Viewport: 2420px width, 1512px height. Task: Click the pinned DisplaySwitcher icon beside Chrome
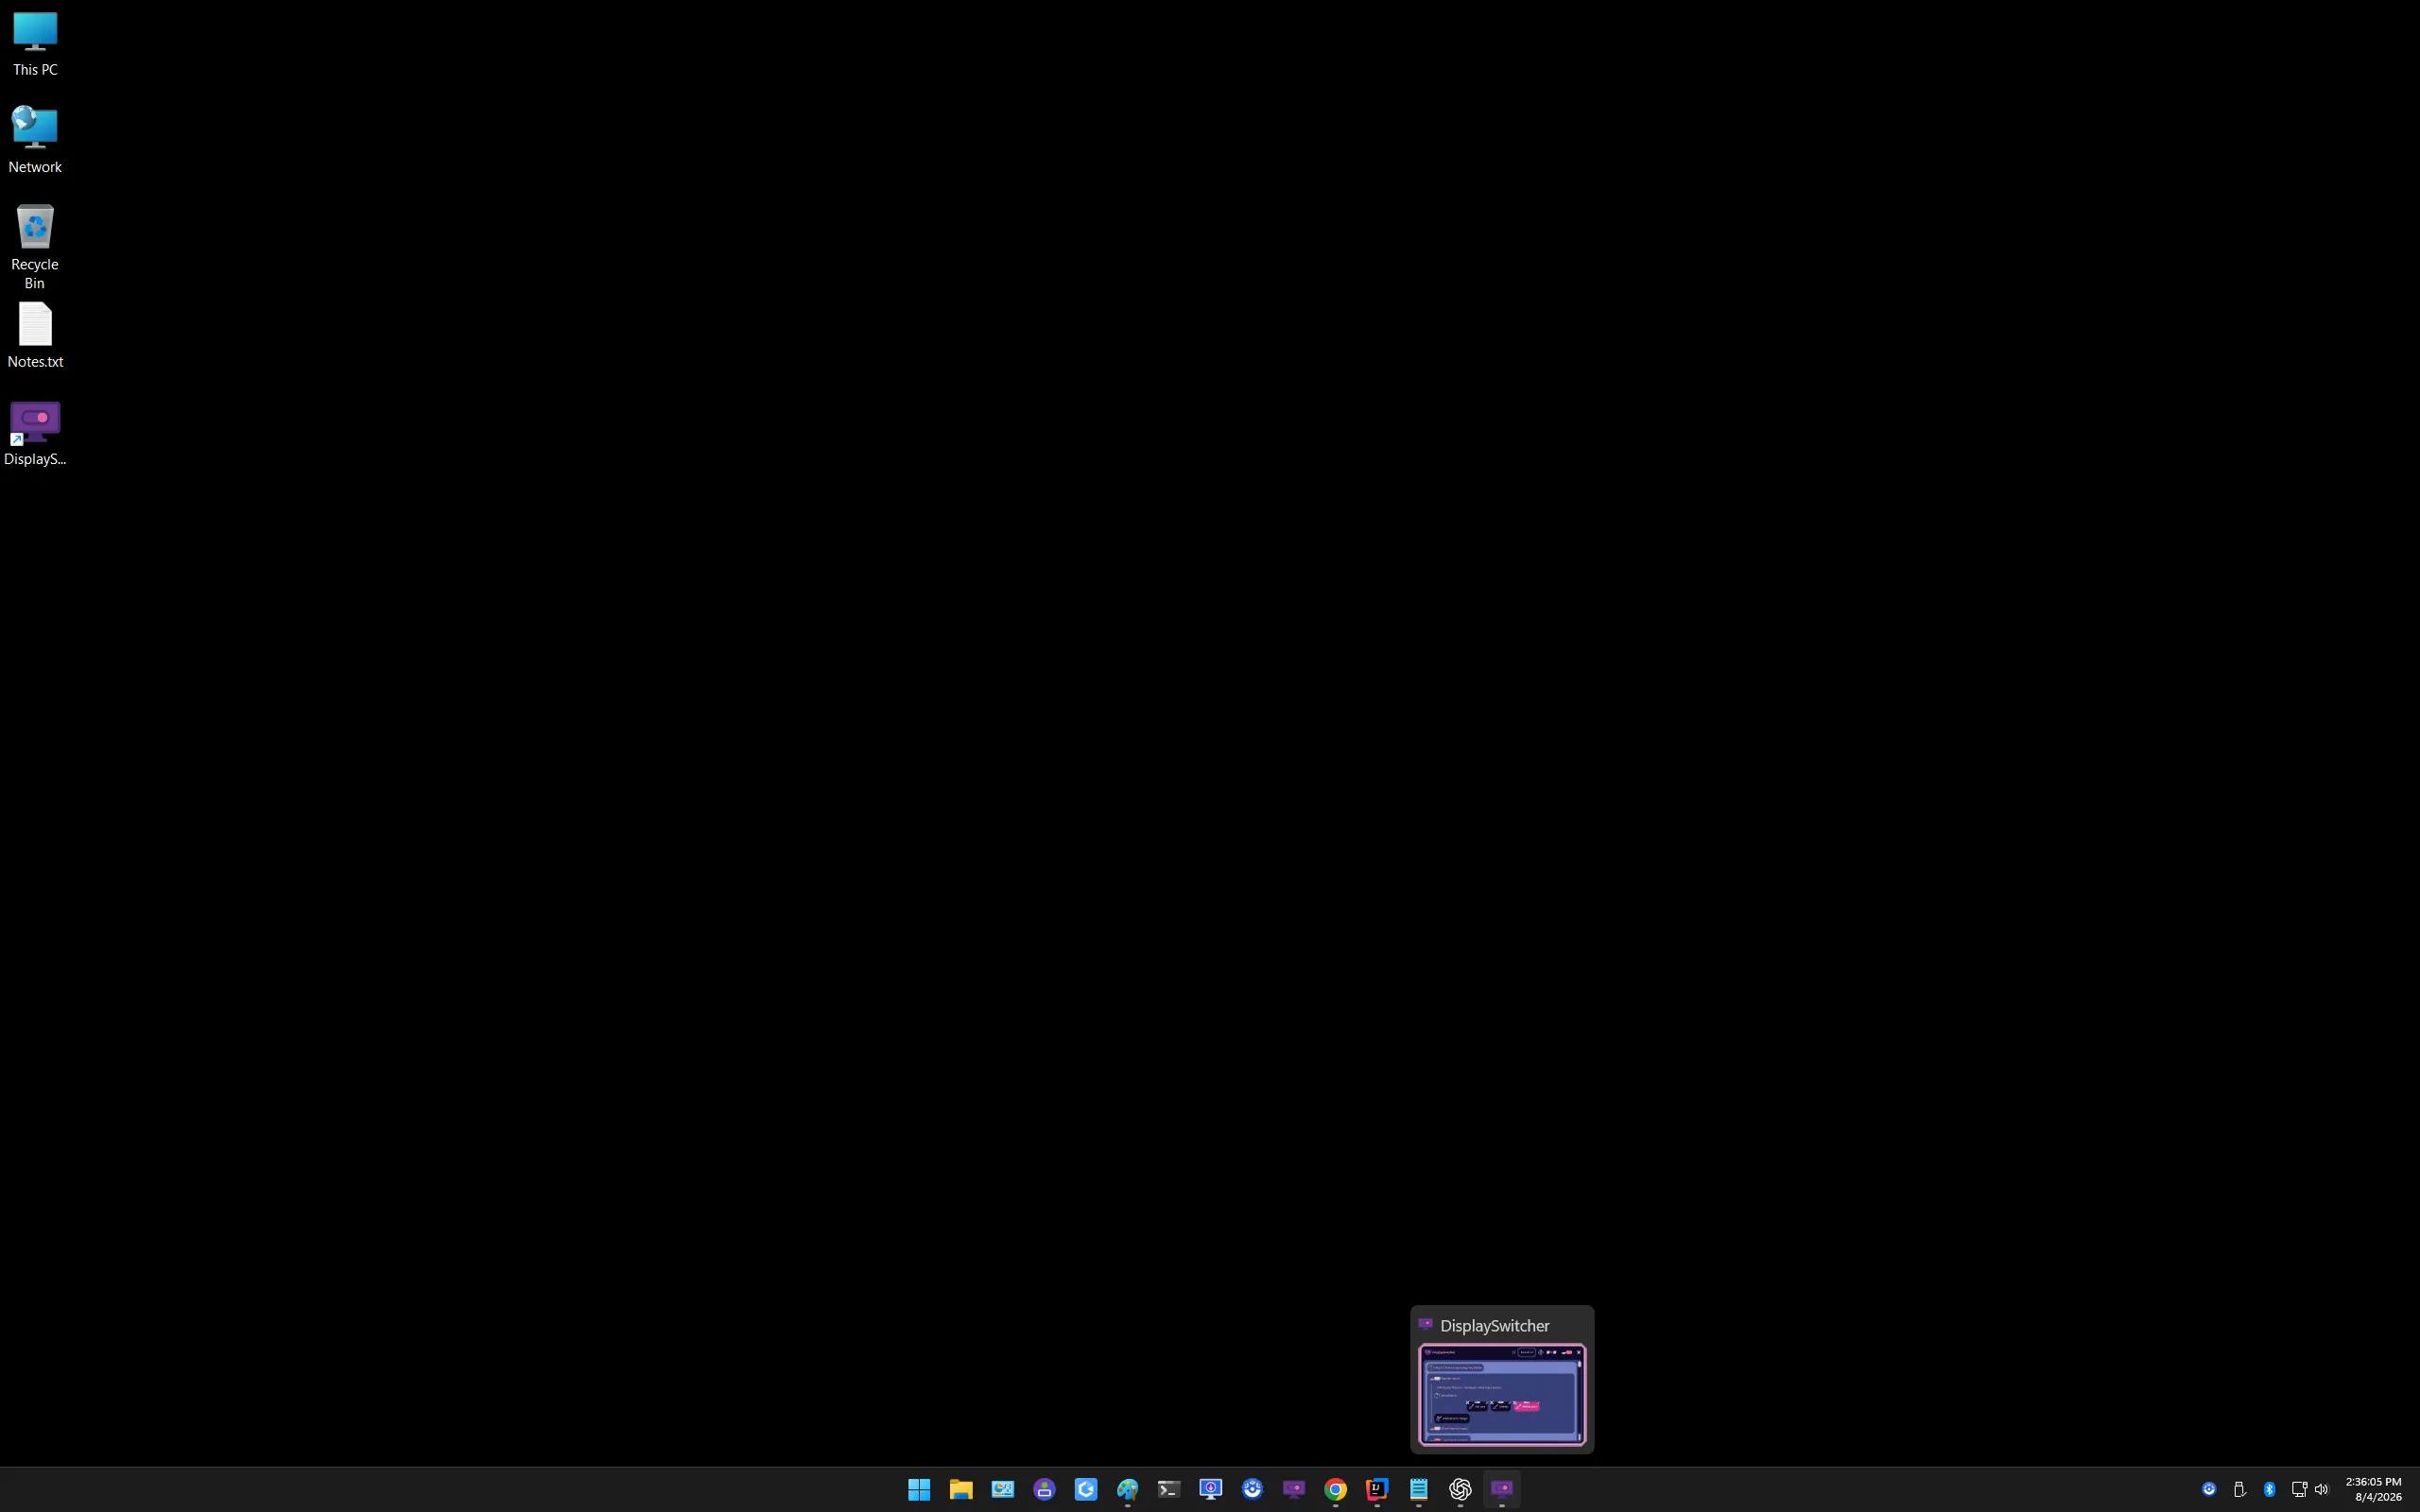click(x=1294, y=1489)
